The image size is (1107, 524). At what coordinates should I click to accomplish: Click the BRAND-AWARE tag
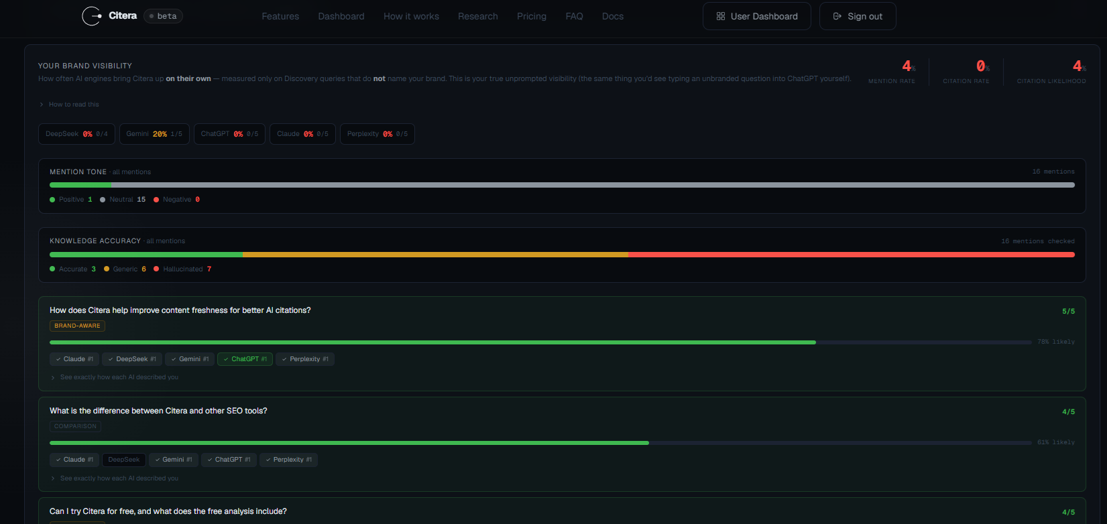point(77,326)
